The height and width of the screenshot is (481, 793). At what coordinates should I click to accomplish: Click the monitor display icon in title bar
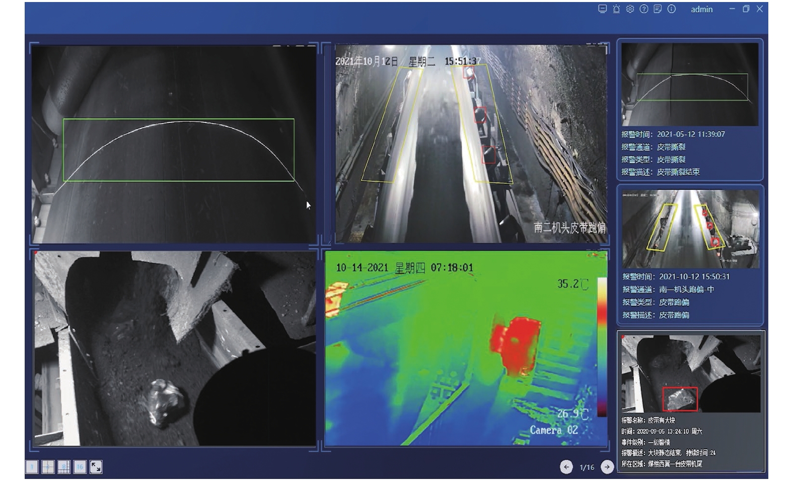point(602,9)
